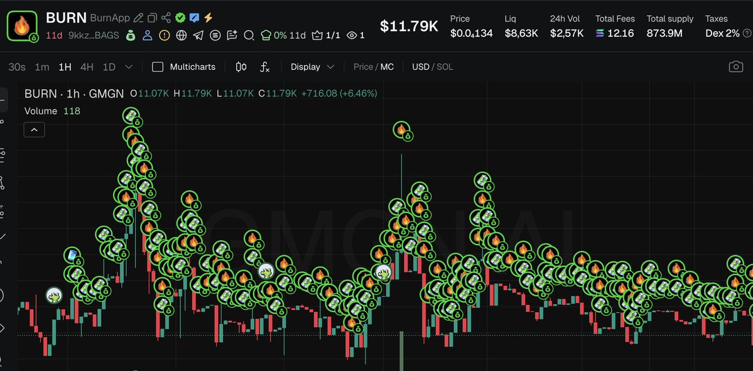
Task: Click the +716.08 (+6.46%) change value
Action: 339,93
